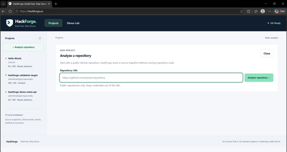Open the browser tab list chevron
The height and width of the screenshot is (152, 287).
tap(3, 4)
